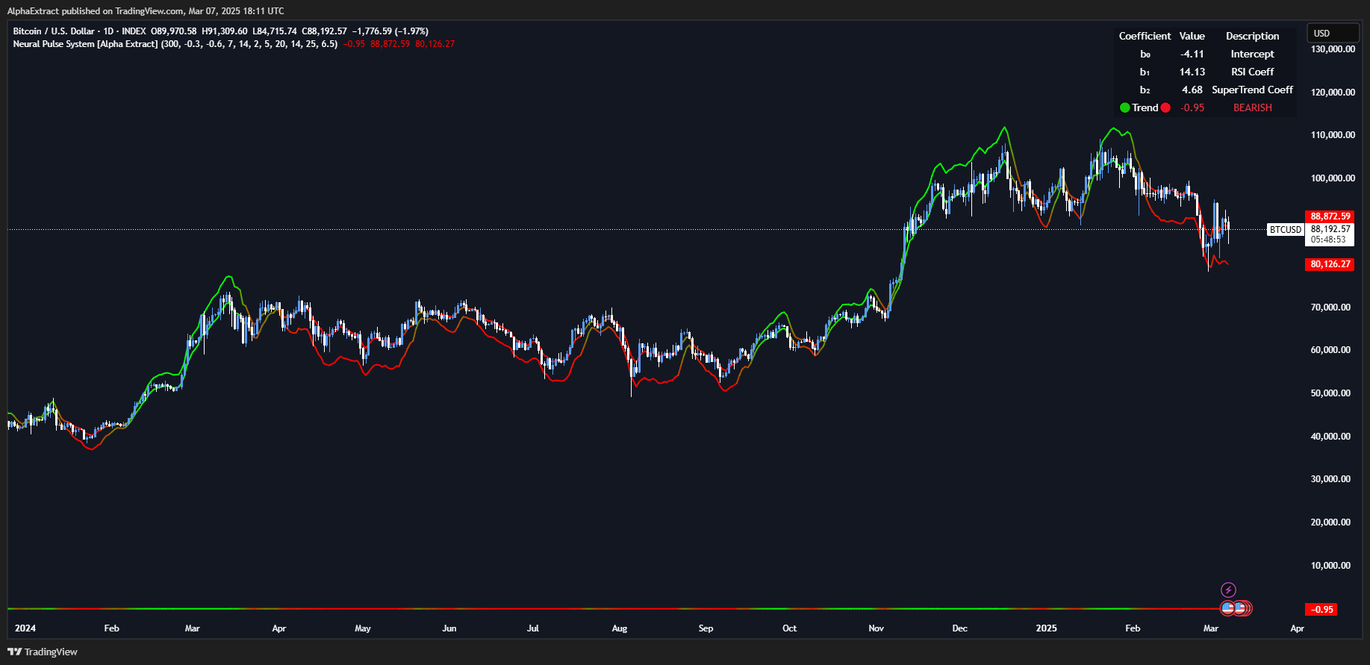Click the Jul label on the time axis
Image resolution: width=1370 pixels, height=665 pixels.
[x=533, y=628]
